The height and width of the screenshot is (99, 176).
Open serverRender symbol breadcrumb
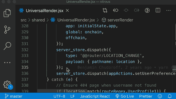[120, 20]
